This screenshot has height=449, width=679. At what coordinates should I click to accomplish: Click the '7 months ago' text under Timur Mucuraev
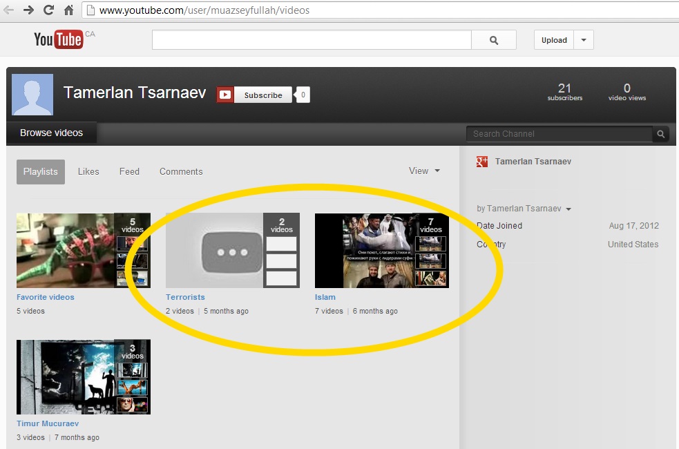click(x=77, y=437)
